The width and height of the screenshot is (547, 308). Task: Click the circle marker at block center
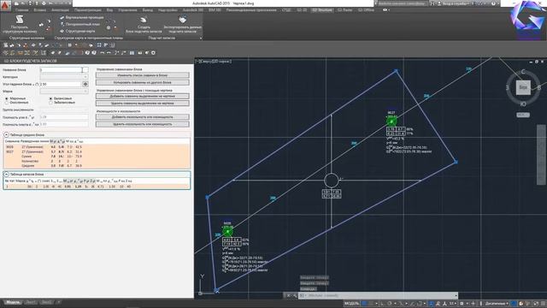pos(331,181)
